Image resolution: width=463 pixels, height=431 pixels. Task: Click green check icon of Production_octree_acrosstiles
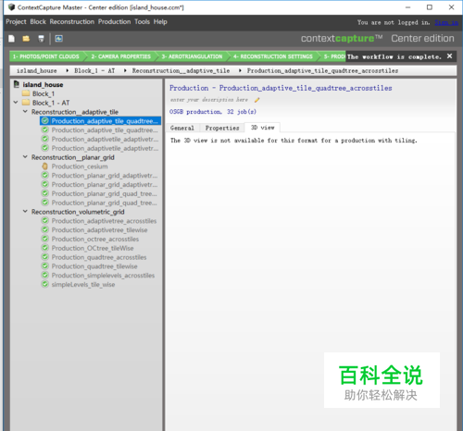[x=45, y=239]
